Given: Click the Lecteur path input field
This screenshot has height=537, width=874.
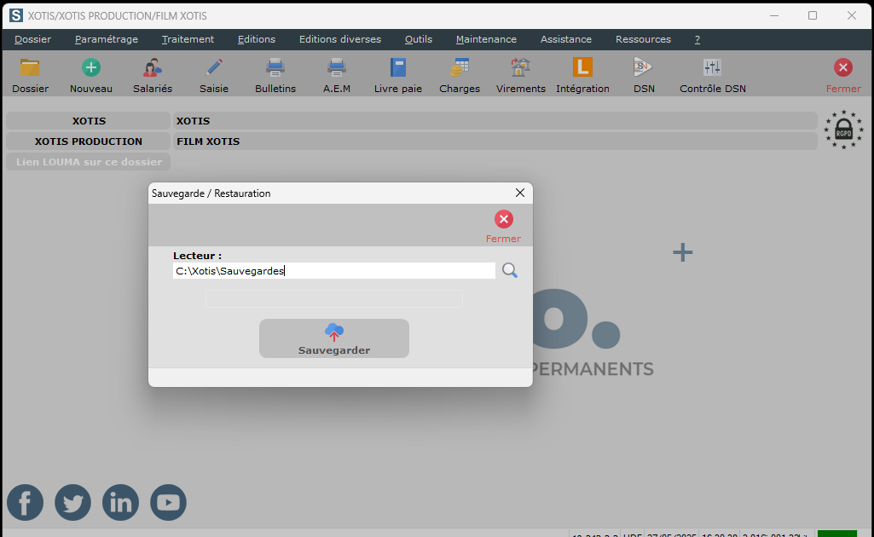Looking at the screenshot, I should point(334,271).
